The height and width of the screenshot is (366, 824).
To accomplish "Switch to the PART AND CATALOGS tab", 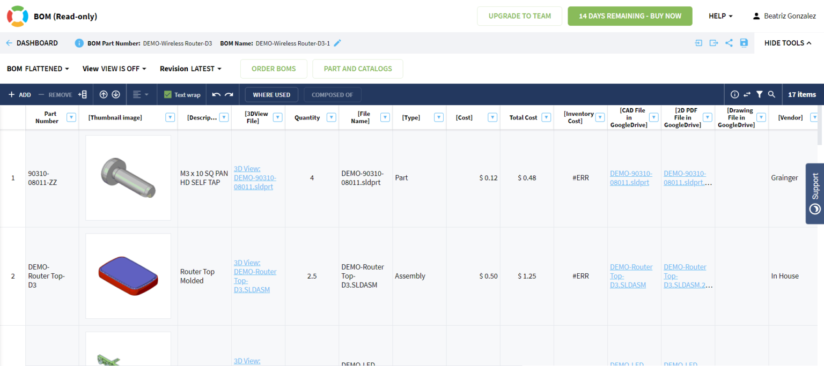I will coord(357,69).
